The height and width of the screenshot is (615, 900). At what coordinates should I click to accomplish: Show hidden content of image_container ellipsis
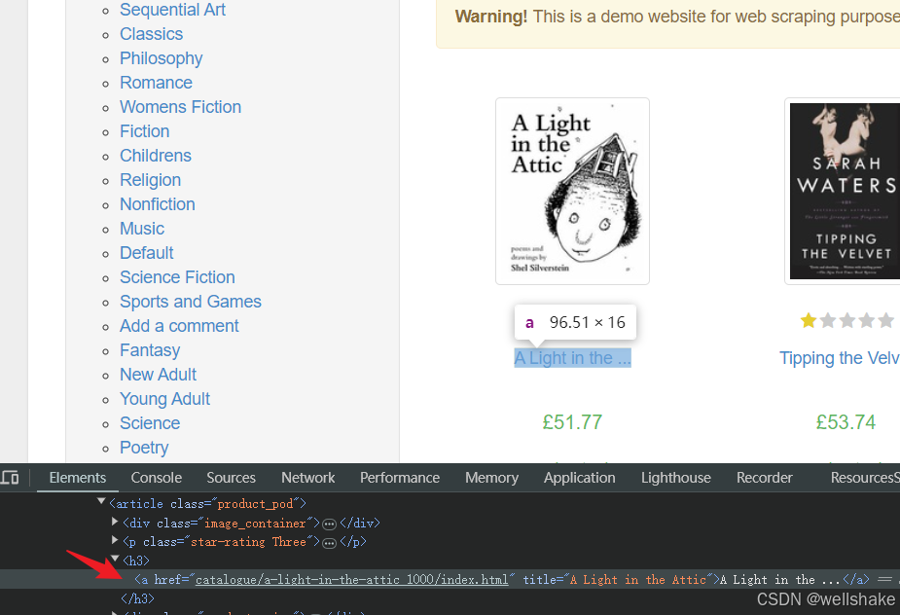[x=329, y=524]
